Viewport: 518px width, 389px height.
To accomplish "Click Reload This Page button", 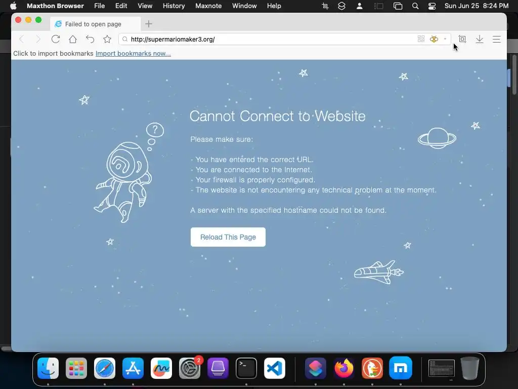I will point(228,237).
